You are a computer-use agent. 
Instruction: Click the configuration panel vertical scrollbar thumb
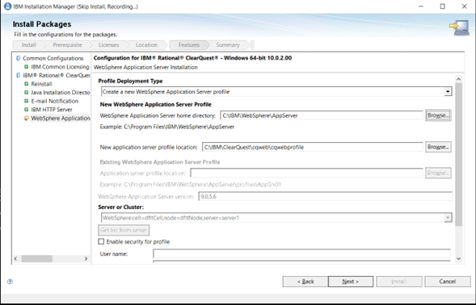459,155
